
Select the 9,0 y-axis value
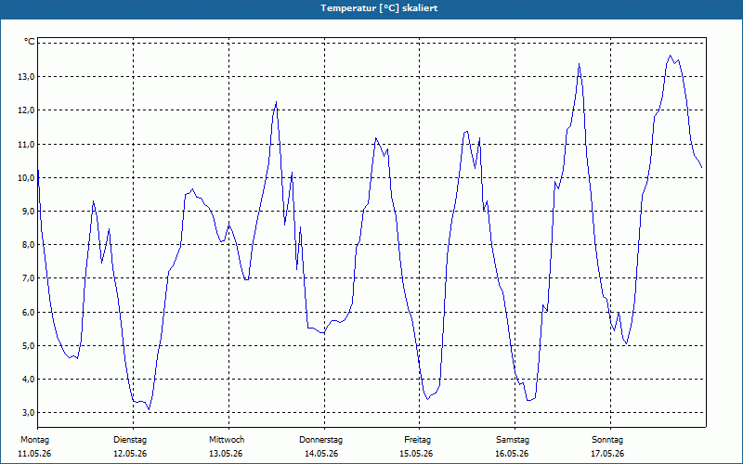click(x=28, y=212)
